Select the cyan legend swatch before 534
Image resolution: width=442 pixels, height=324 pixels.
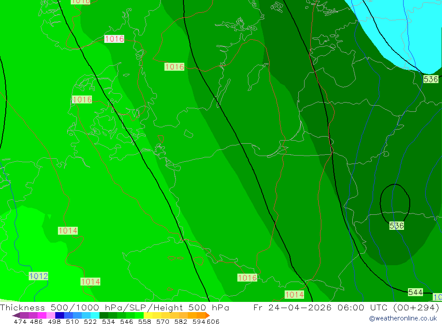pos(95,315)
